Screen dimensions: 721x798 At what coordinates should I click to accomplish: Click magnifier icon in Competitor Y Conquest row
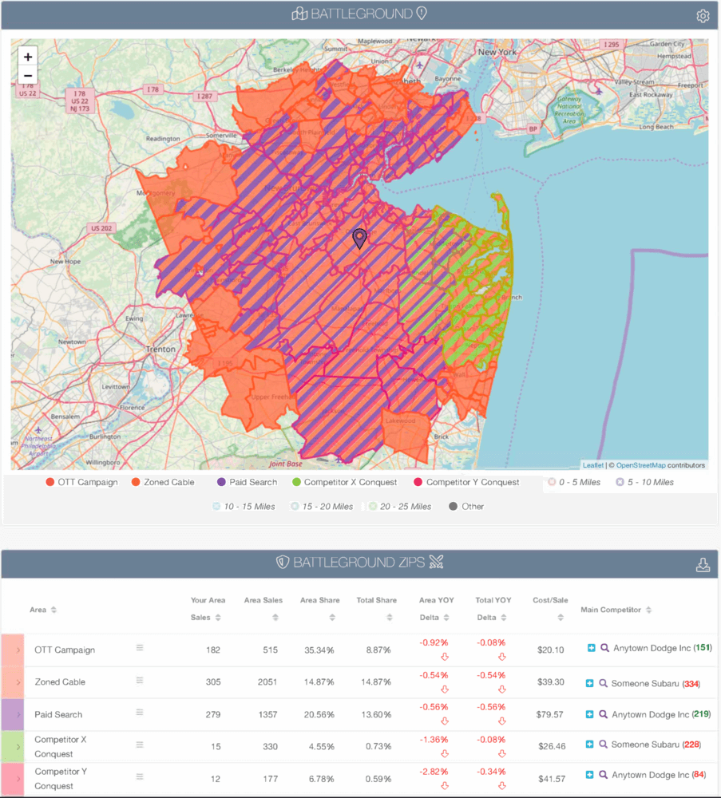(604, 775)
